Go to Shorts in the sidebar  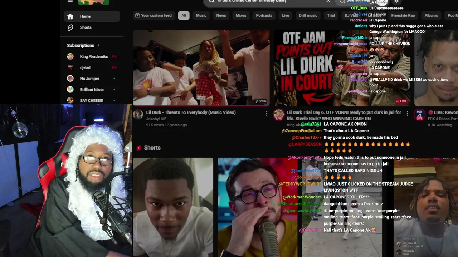[92, 27]
